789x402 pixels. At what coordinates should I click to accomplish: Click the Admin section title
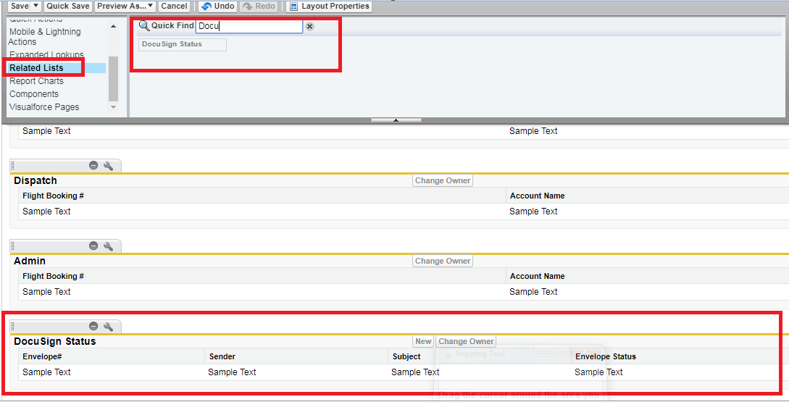click(x=30, y=261)
